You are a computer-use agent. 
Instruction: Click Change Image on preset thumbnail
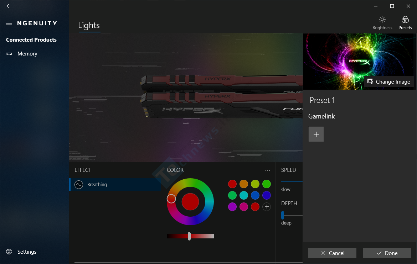(x=389, y=82)
